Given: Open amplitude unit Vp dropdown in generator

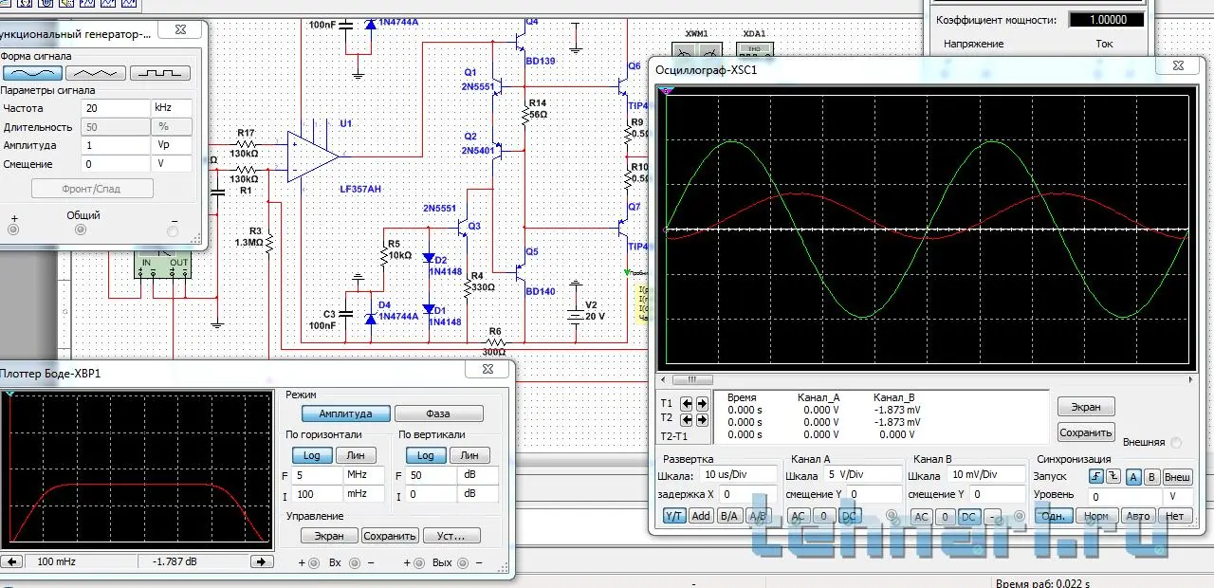Looking at the screenshot, I should click(x=172, y=145).
